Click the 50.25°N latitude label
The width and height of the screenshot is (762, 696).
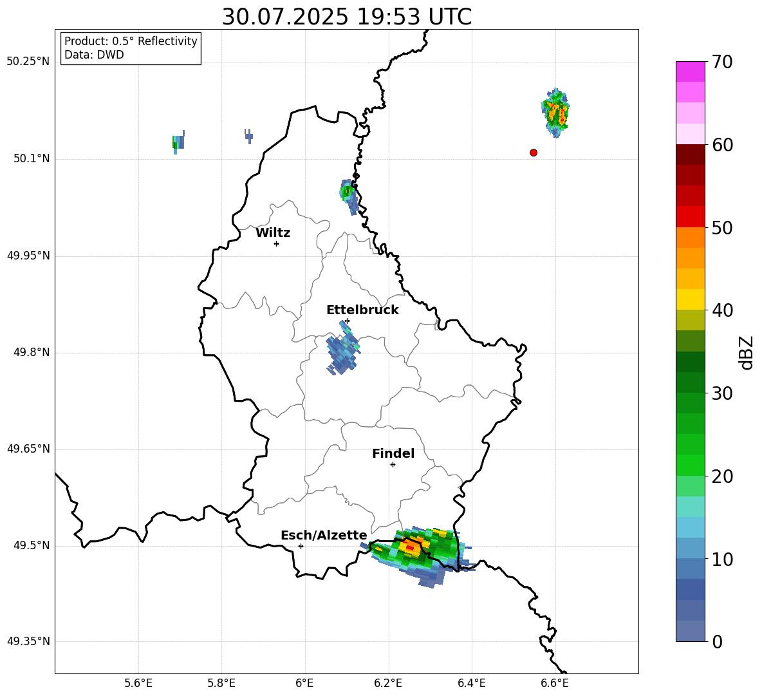[x=28, y=62]
